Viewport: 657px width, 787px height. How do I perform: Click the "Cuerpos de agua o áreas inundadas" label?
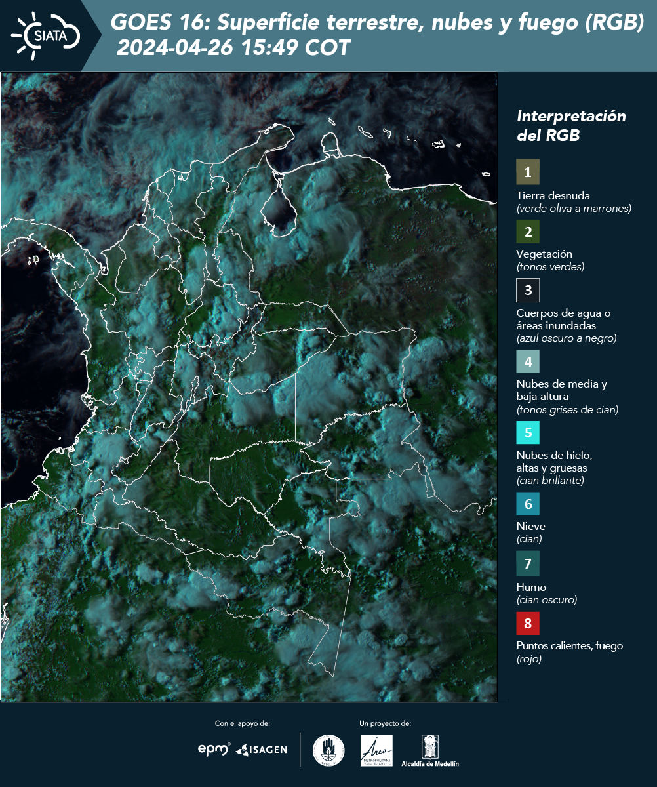tap(564, 319)
